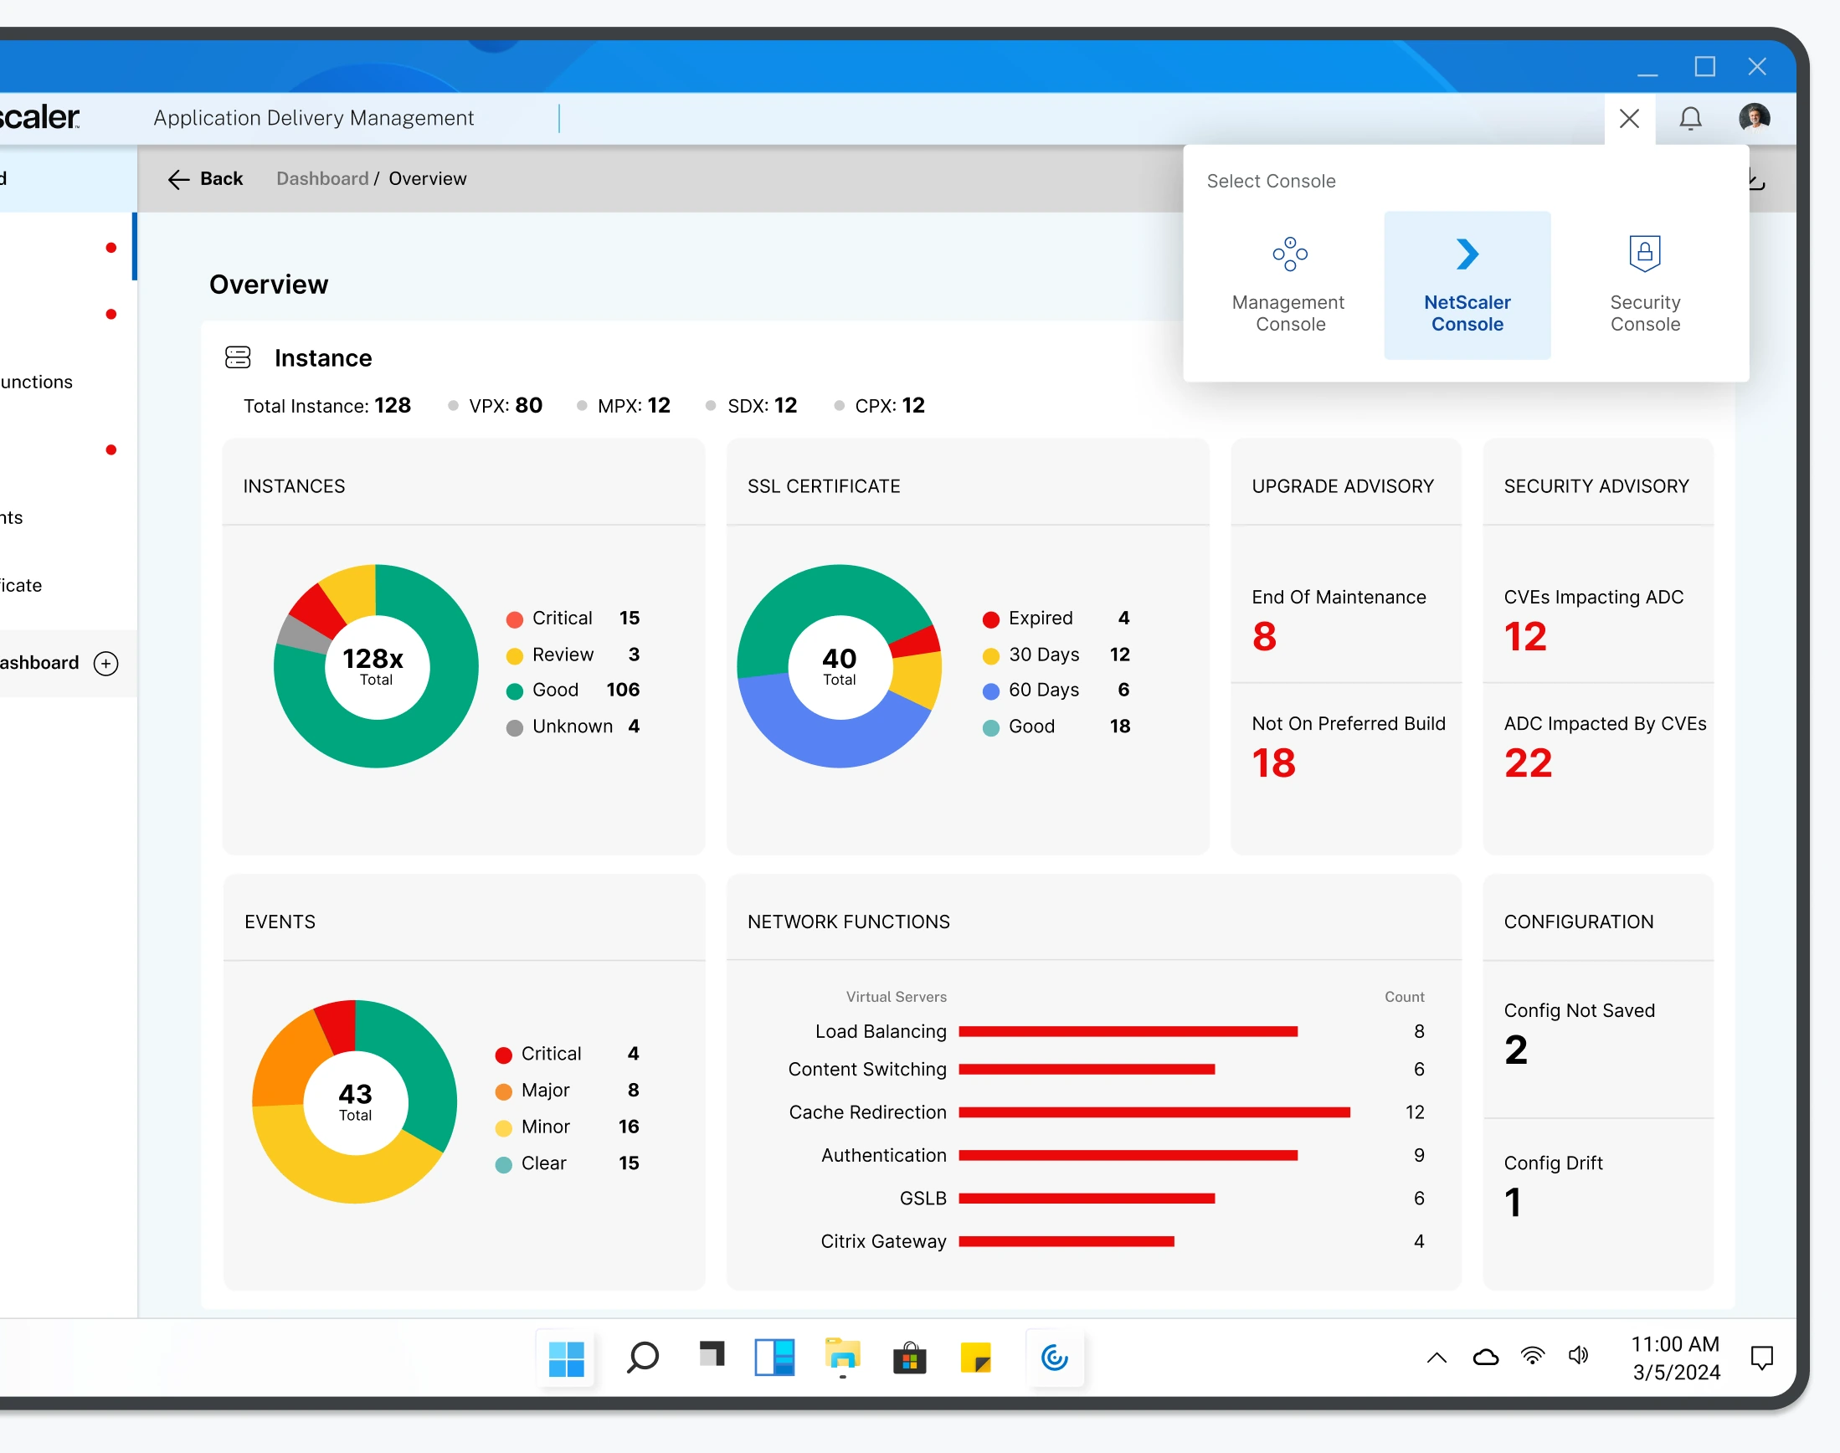Add a new dashboard with plus icon
This screenshot has height=1453, width=1840.
(106, 663)
